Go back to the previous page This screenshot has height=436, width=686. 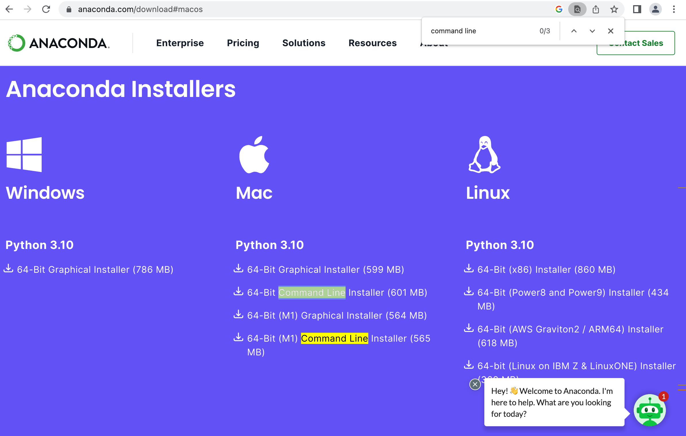pyautogui.click(x=9, y=9)
